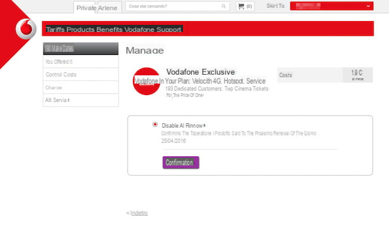Image resolution: width=389 pixels, height=233 pixels.
Task: Click the Tariffs Products Benefits navigation bar
Action: [x=208, y=29]
